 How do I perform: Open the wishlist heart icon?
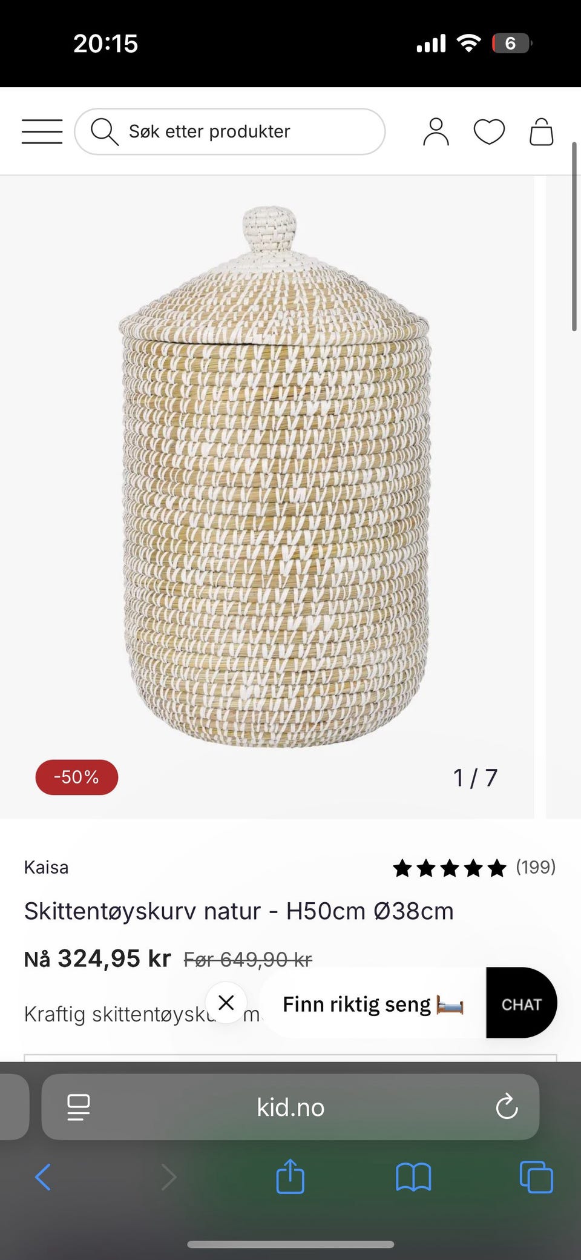489,132
